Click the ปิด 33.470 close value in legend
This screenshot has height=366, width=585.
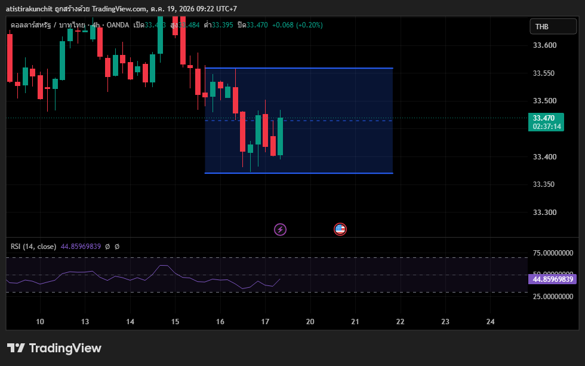point(253,25)
